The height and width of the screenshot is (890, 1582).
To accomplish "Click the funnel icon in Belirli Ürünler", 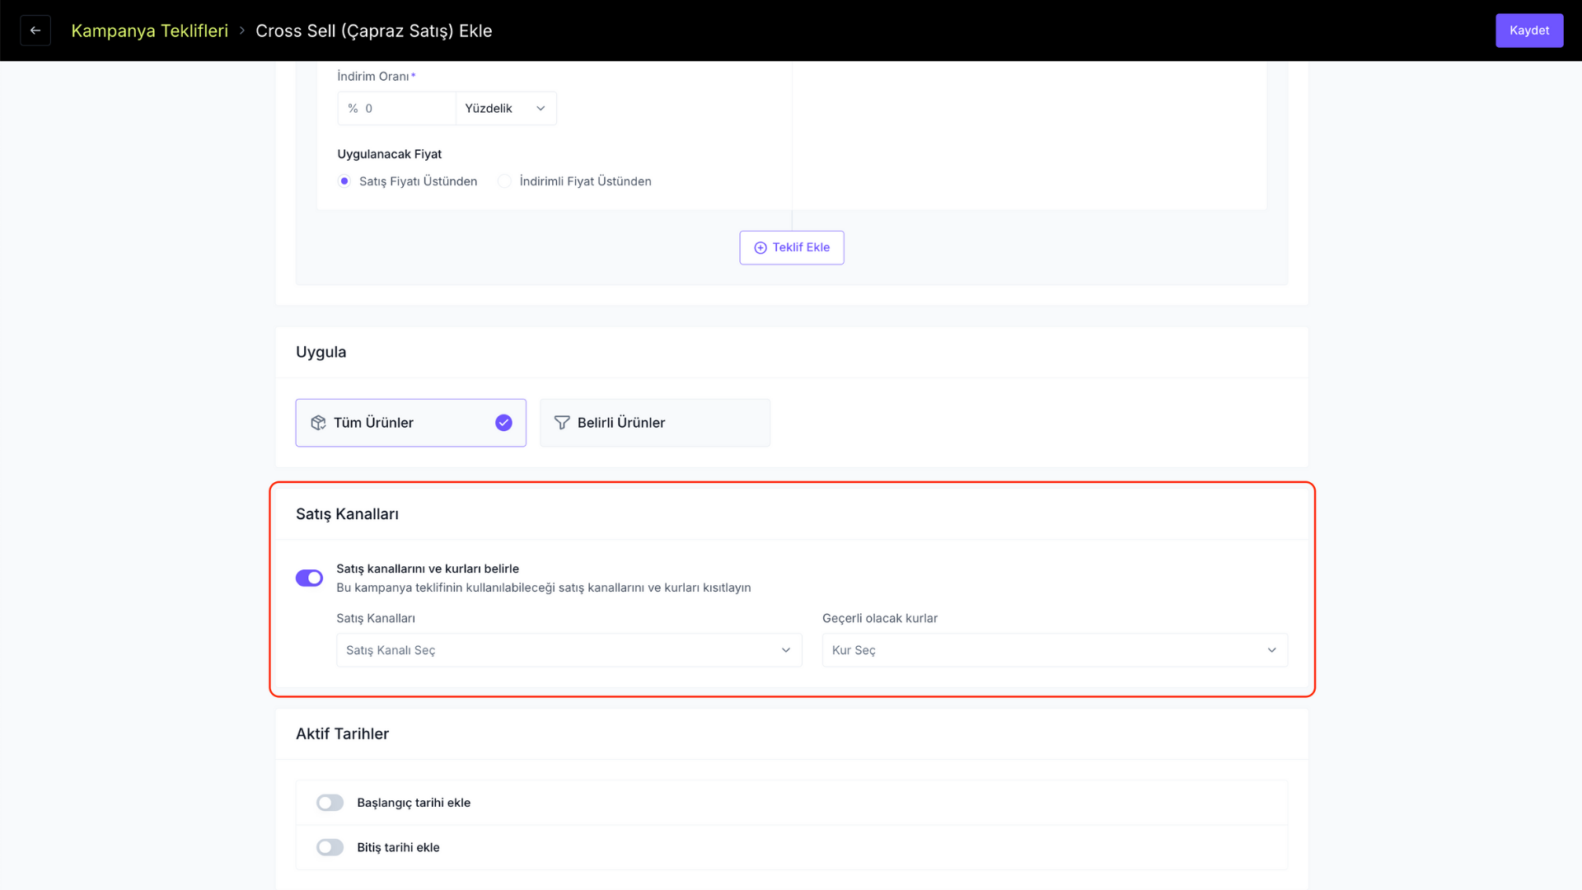I will point(562,423).
